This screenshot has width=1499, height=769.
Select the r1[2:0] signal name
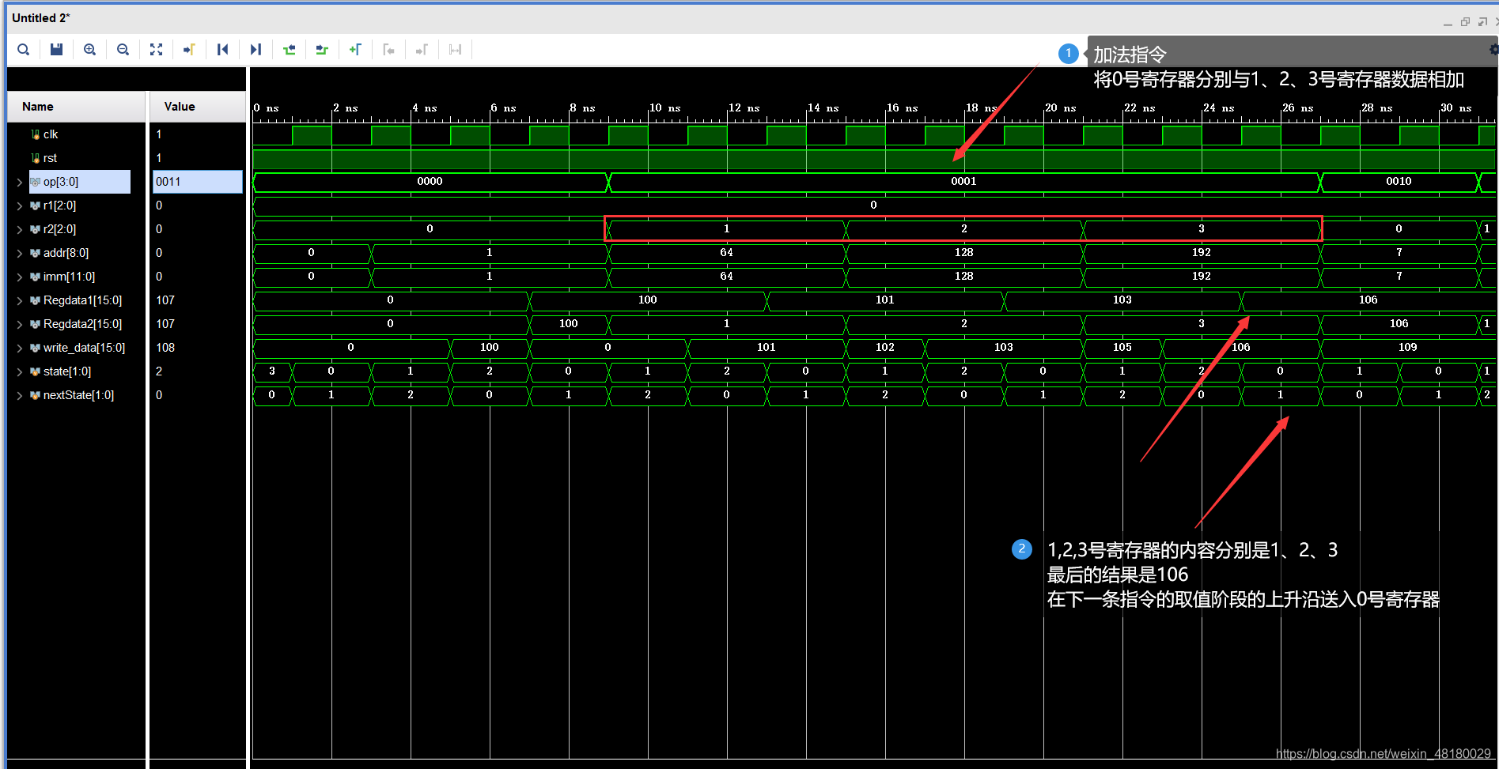(x=60, y=205)
